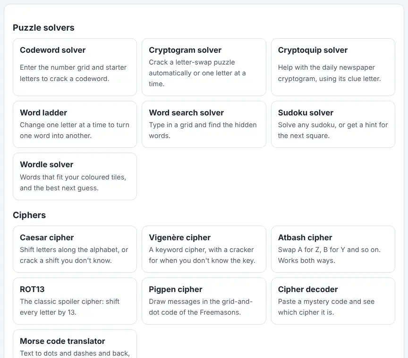Click 'Draw messages in the grid-and-' text

point(201,301)
